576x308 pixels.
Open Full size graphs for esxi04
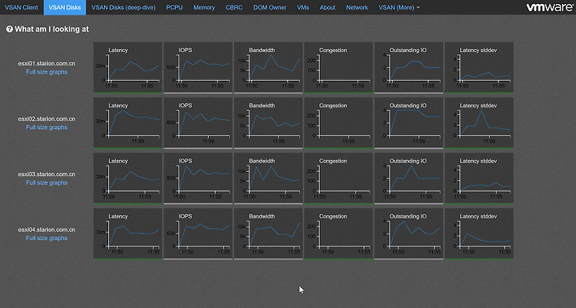[46, 238]
